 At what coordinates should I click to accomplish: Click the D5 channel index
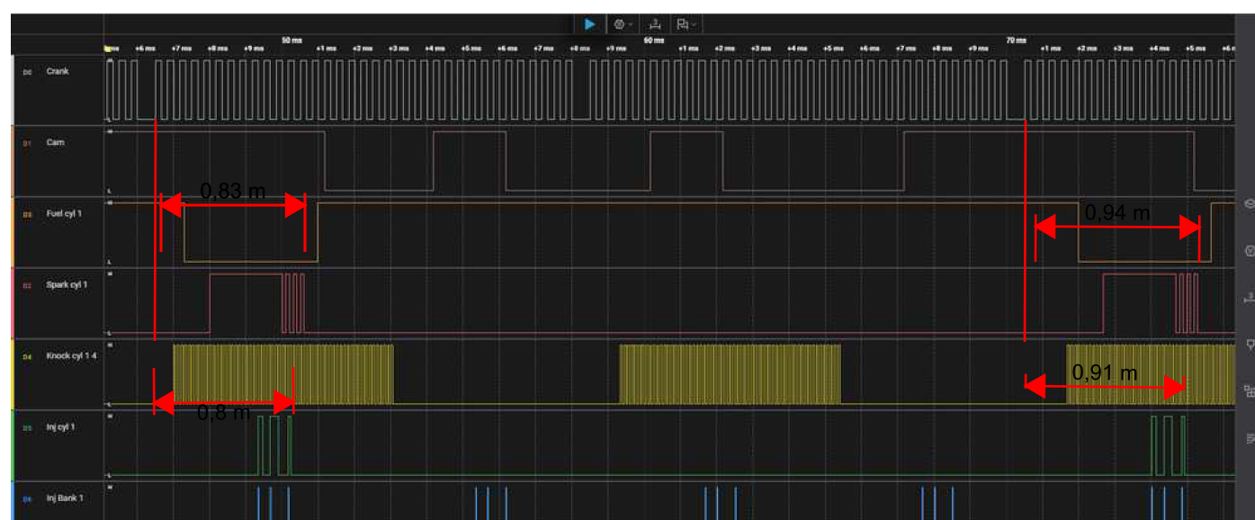28,428
